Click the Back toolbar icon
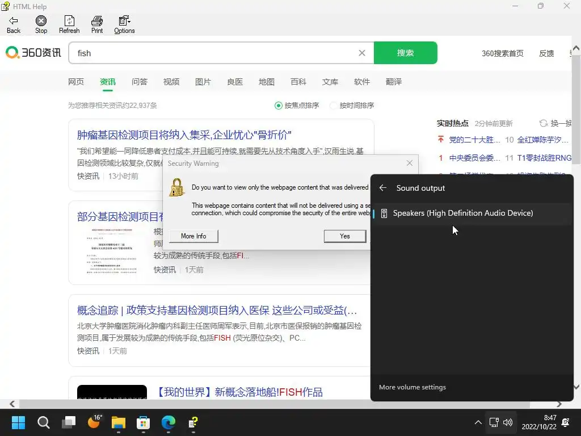Viewport: 581px width, 436px height. pyautogui.click(x=14, y=25)
